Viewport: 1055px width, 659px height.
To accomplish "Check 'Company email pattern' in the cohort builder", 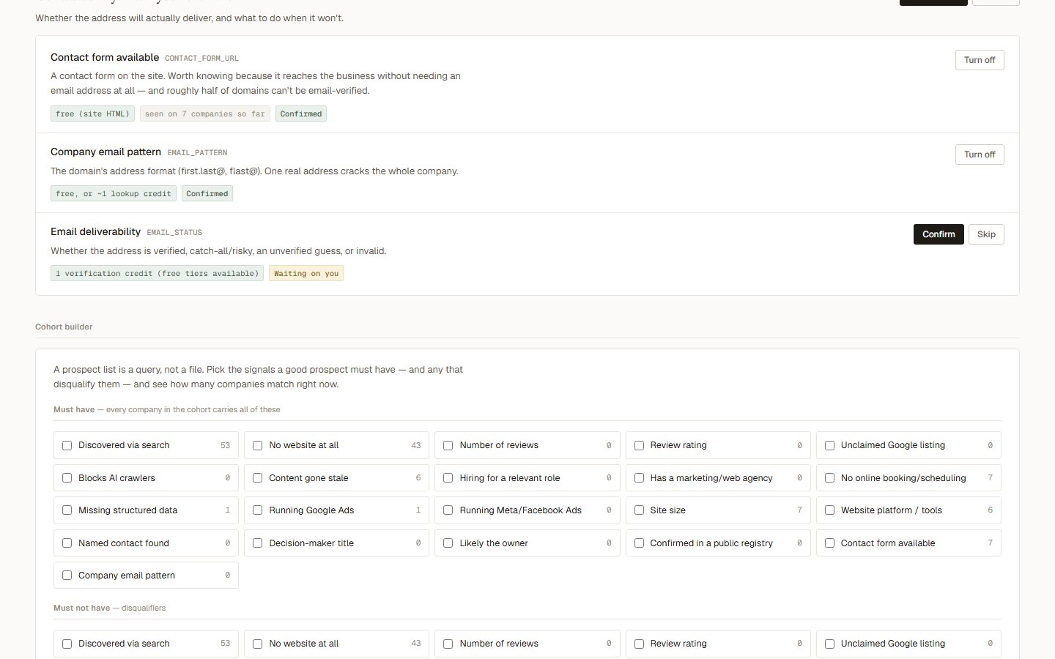I will tap(67, 576).
